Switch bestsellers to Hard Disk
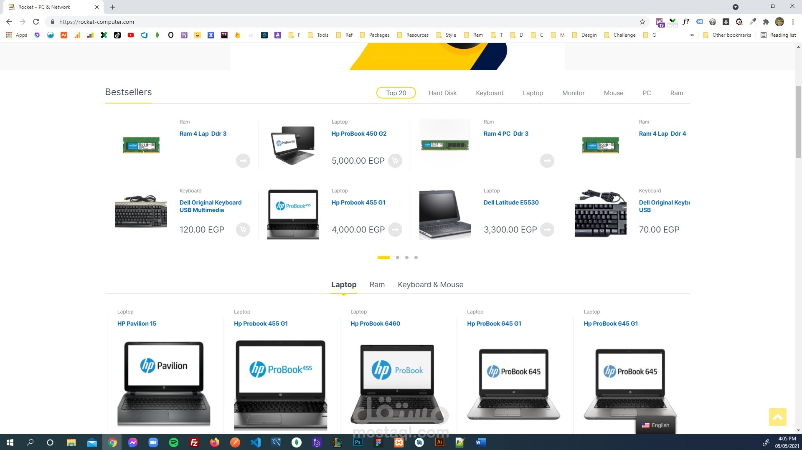 (442, 93)
